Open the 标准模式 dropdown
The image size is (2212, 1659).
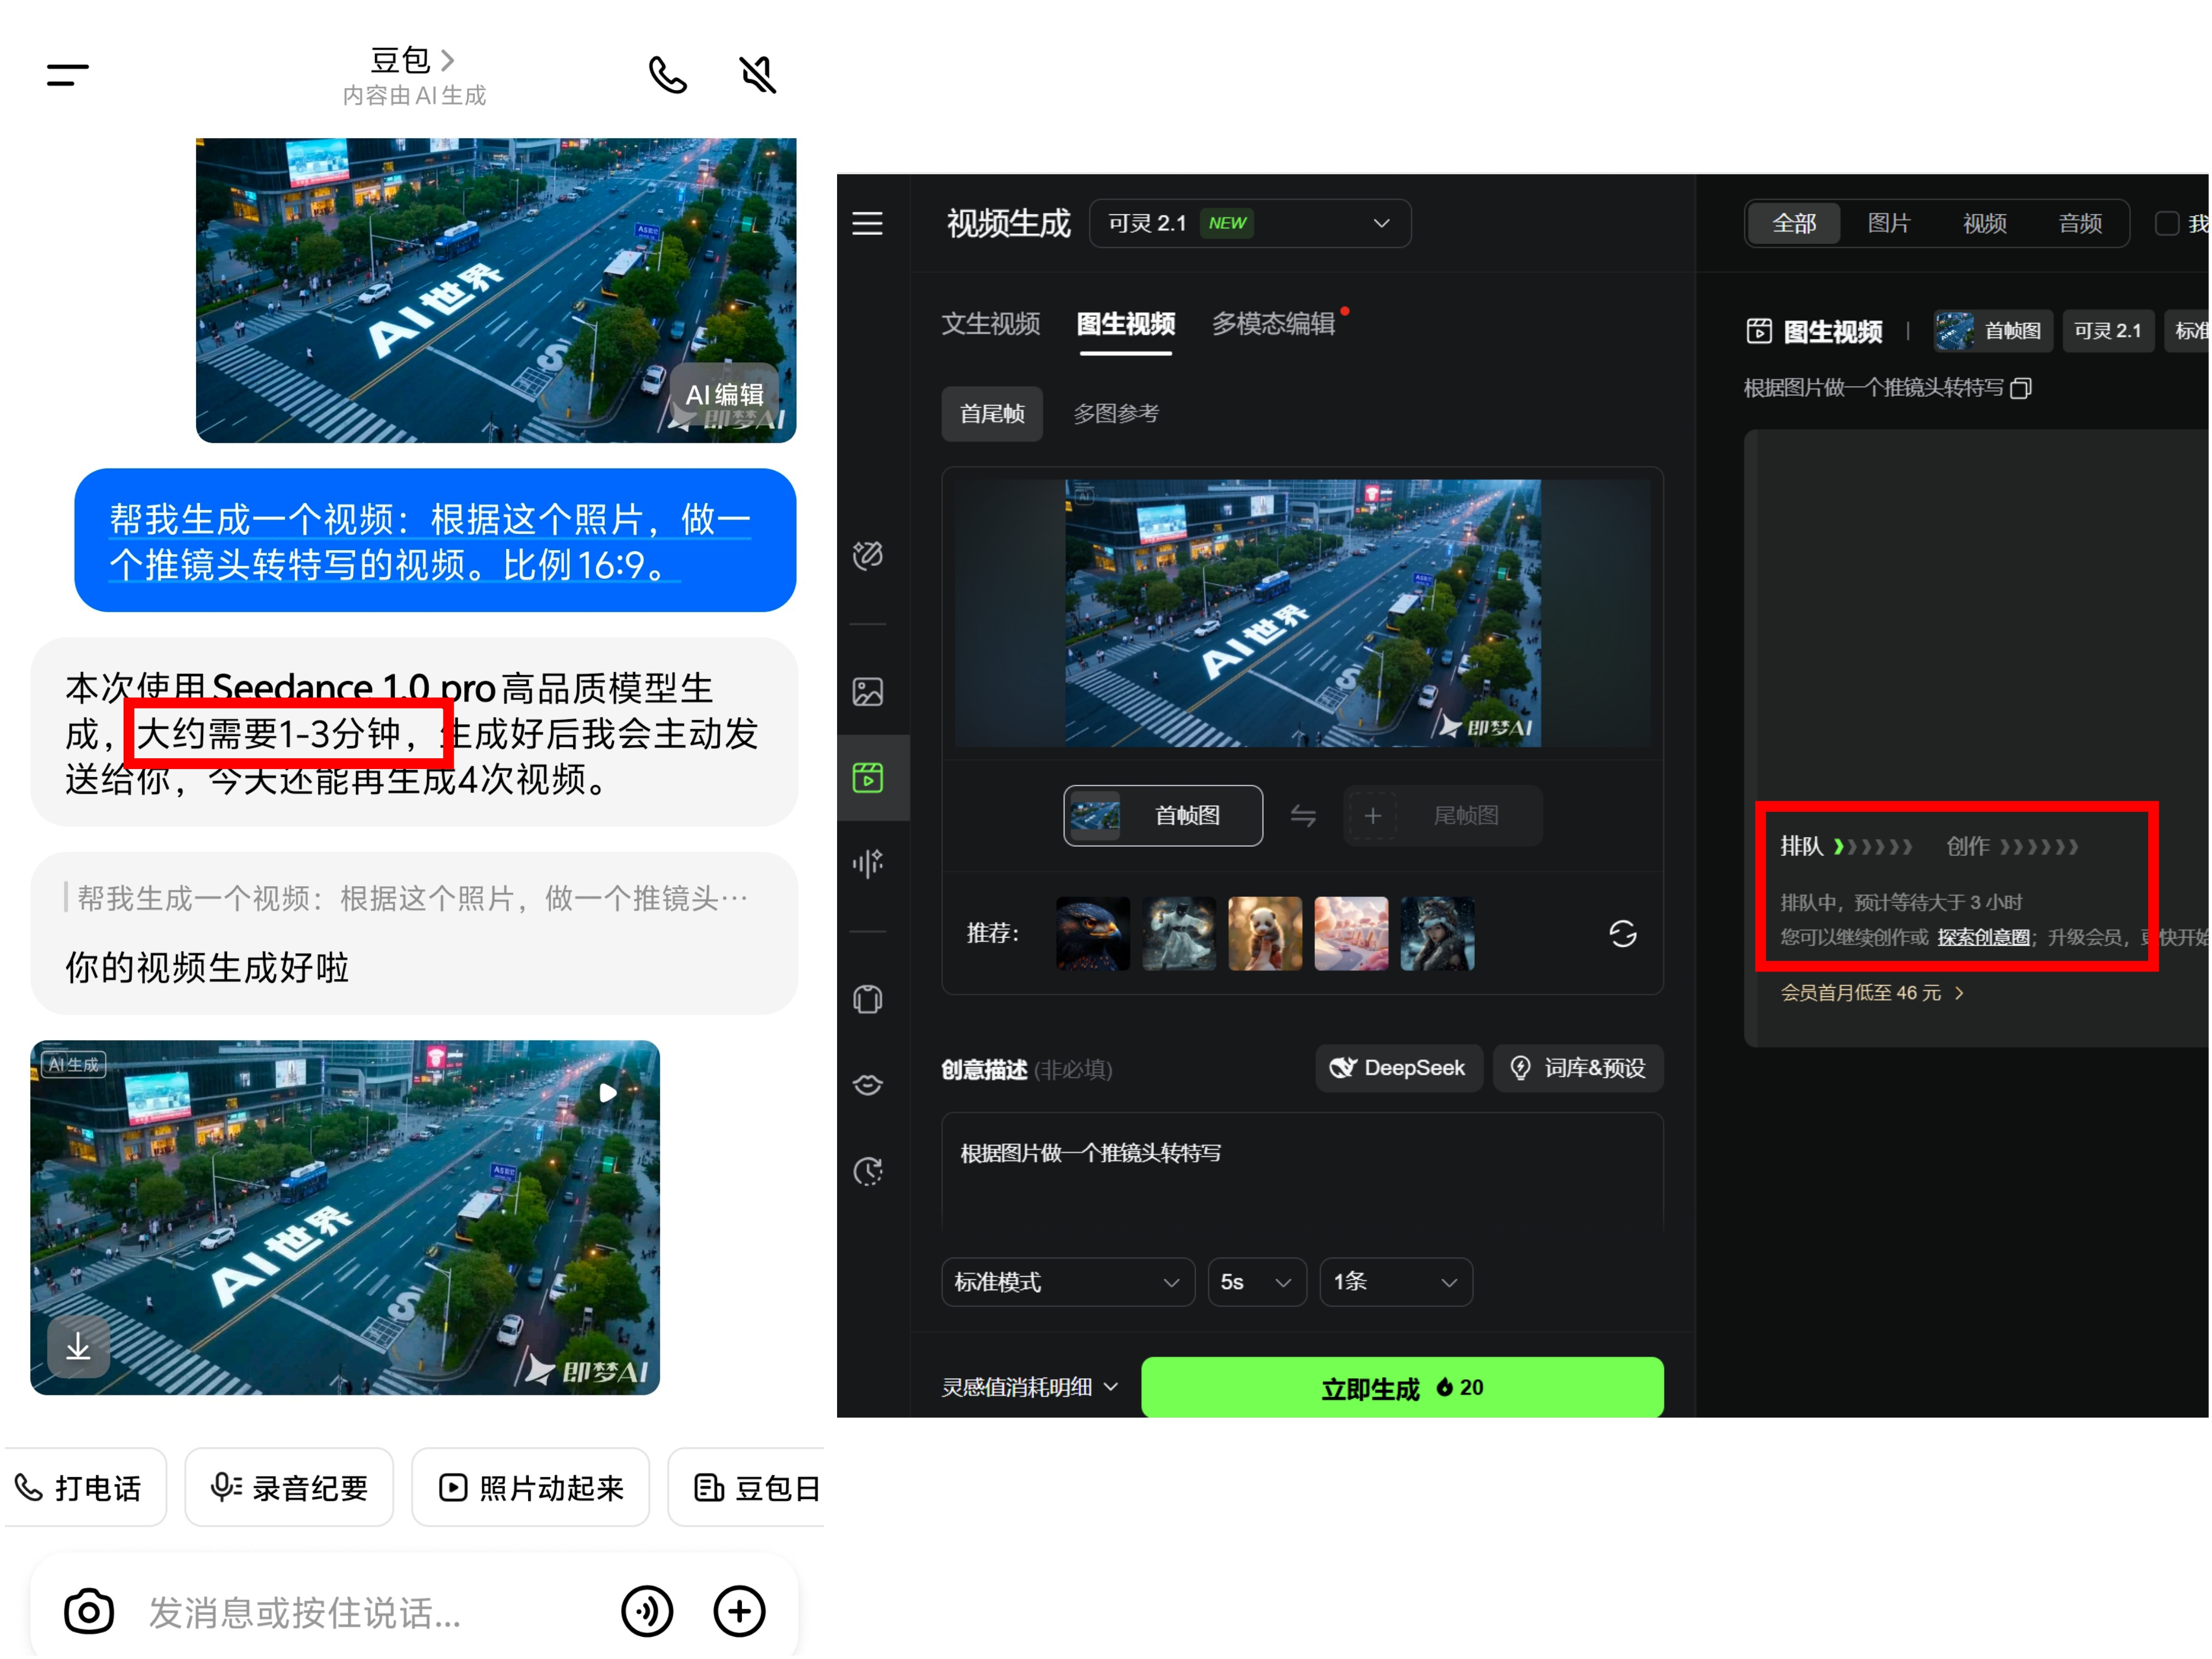[x=1067, y=1282]
